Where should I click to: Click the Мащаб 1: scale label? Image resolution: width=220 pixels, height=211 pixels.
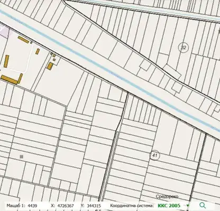coord(16,206)
